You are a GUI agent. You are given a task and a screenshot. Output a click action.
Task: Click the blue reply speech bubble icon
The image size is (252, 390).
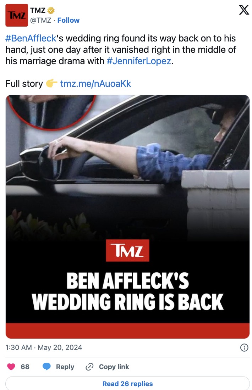[x=46, y=367]
